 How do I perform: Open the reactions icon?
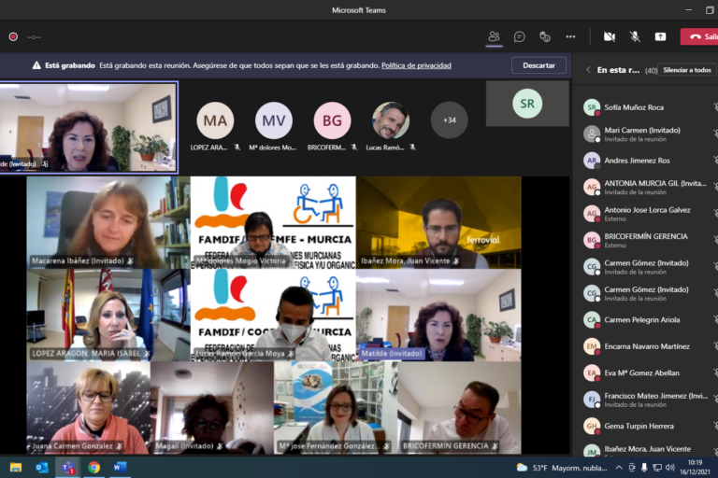point(545,36)
